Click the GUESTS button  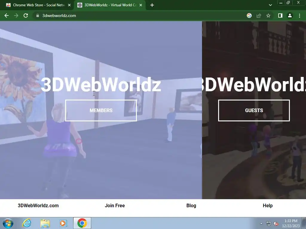click(x=254, y=110)
